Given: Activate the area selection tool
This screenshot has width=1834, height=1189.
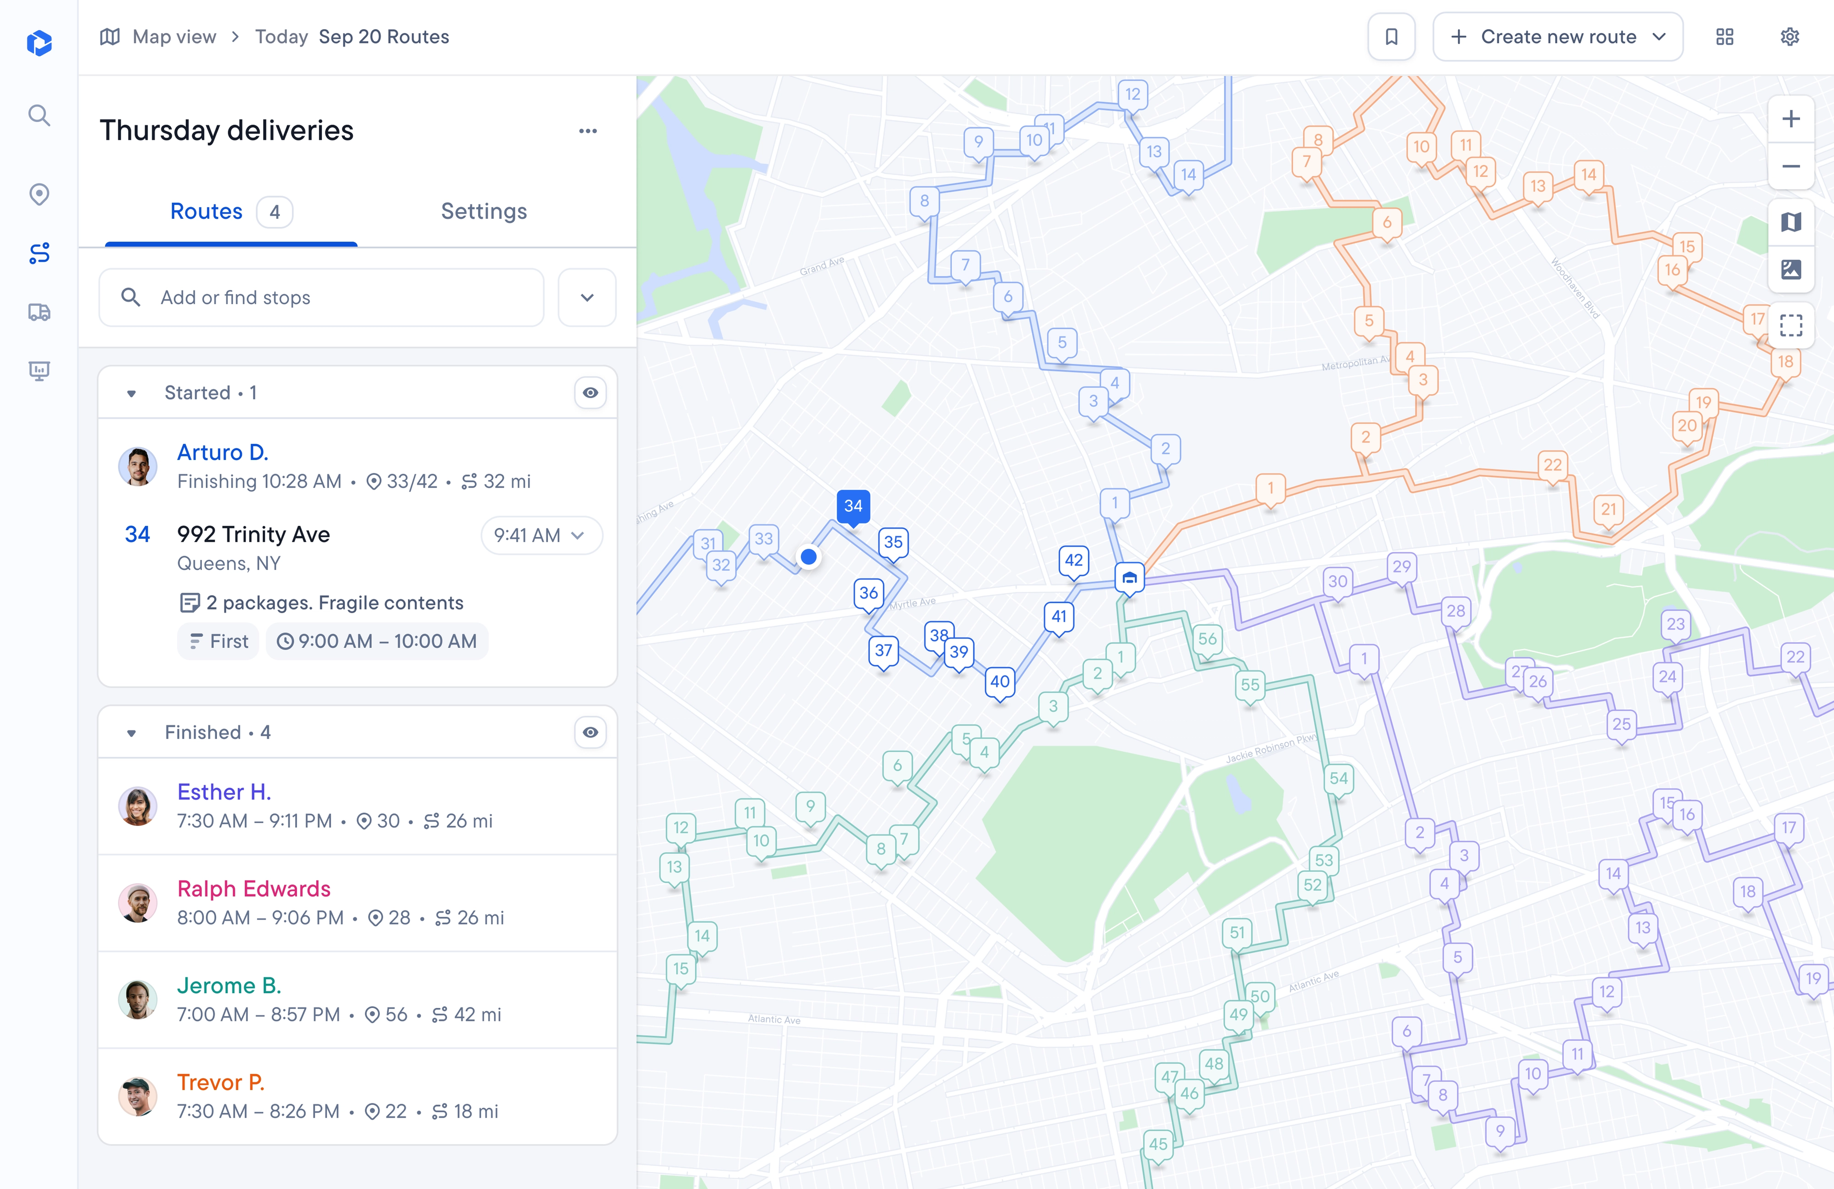Looking at the screenshot, I should 1791,325.
